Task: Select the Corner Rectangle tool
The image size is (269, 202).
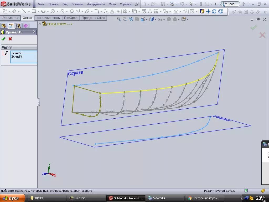Action: (34, 11)
